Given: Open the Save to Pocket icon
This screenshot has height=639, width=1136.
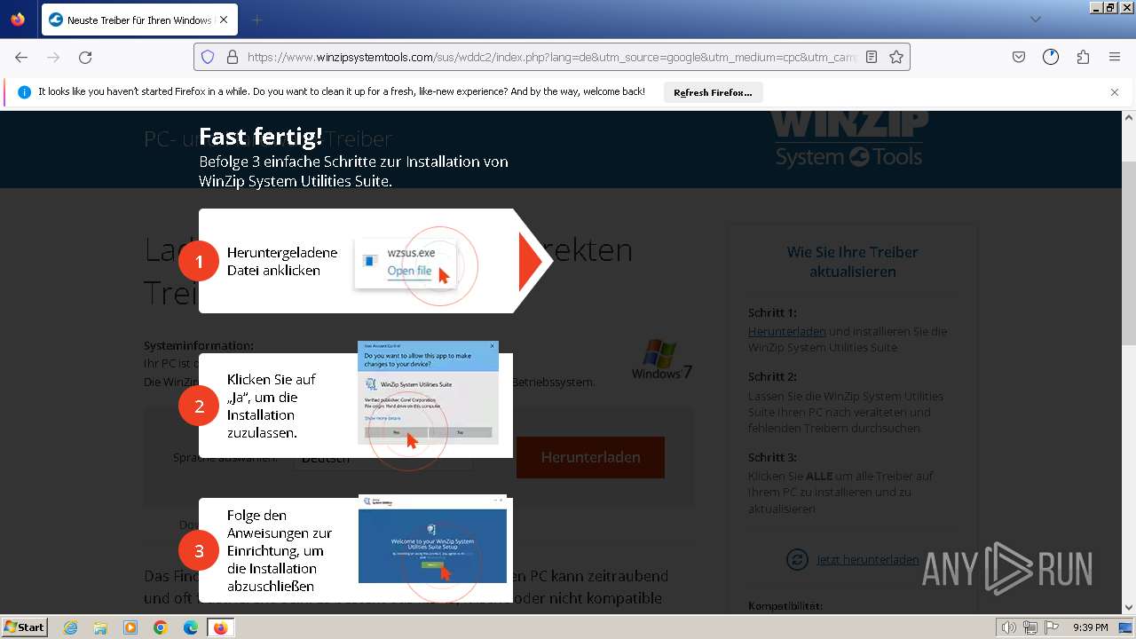Looking at the screenshot, I should (1019, 57).
